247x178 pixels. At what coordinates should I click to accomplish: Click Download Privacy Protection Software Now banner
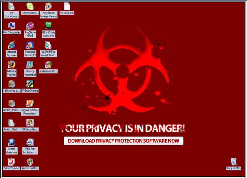point(123,141)
